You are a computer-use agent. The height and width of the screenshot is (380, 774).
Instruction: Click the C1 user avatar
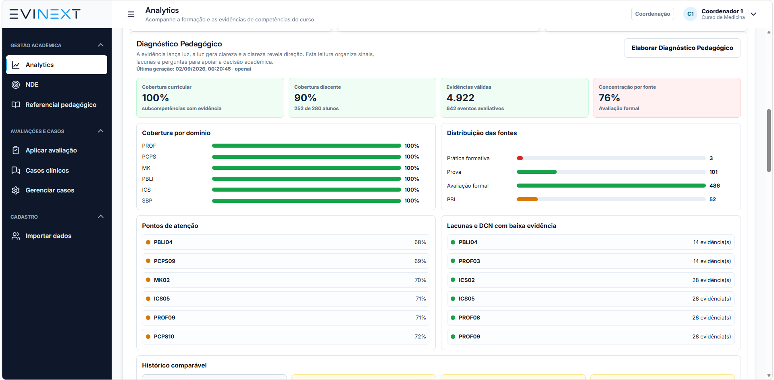coord(691,14)
